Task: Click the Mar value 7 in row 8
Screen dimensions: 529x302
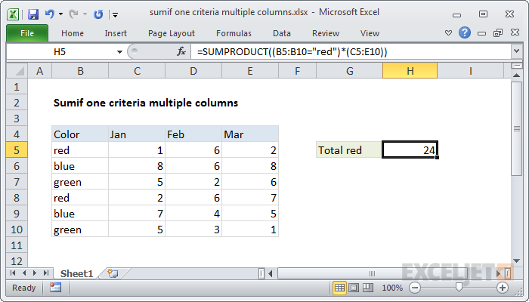Action: tap(250, 198)
